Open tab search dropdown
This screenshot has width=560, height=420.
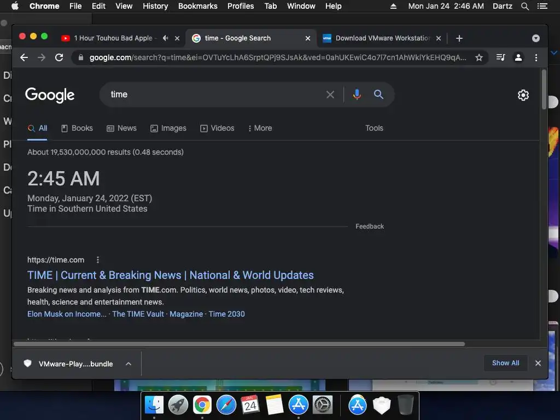click(536, 38)
